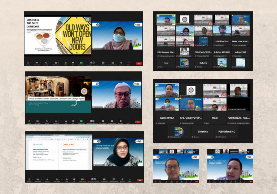Open Security in the 'Old Ways' slide window
The height and width of the screenshot is (194, 277).
click(46, 63)
